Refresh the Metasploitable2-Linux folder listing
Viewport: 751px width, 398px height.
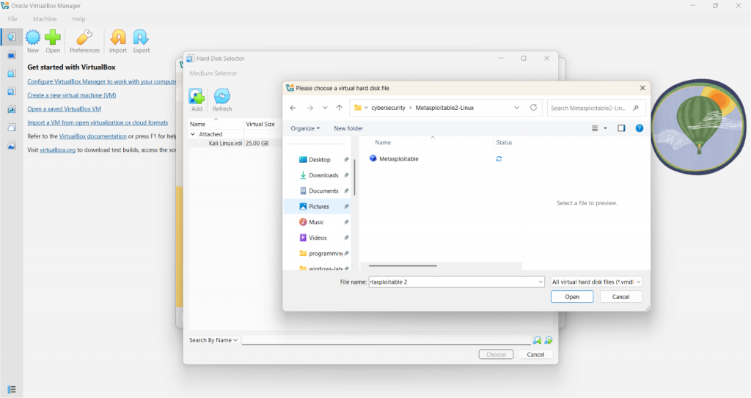coord(533,108)
